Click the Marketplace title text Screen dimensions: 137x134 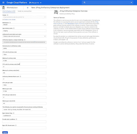pyautogui.click(x=12, y=8)
